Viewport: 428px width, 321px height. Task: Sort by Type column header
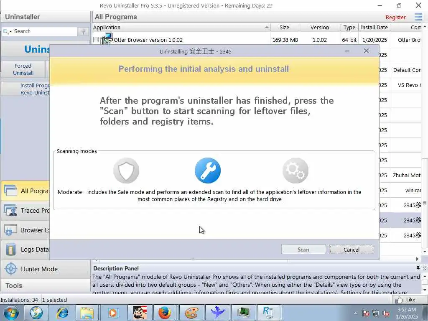click(349, 27)
